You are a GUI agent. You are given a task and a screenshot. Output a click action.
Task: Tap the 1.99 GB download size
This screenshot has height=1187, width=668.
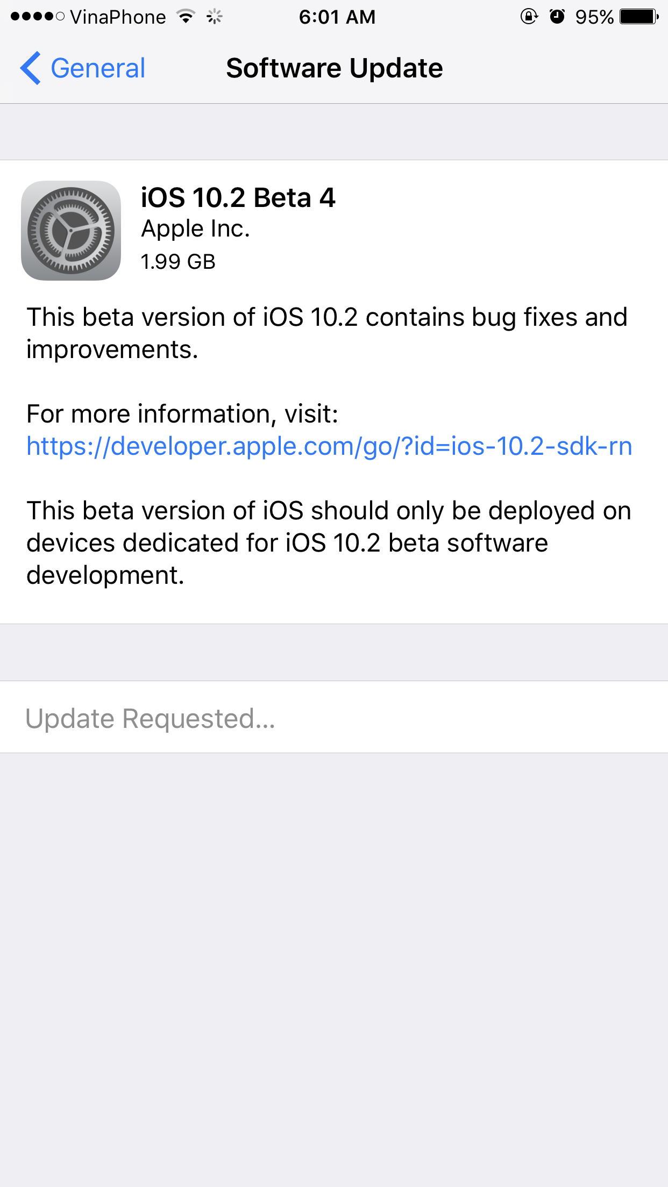pyautogui.click(x=178, y=262)
